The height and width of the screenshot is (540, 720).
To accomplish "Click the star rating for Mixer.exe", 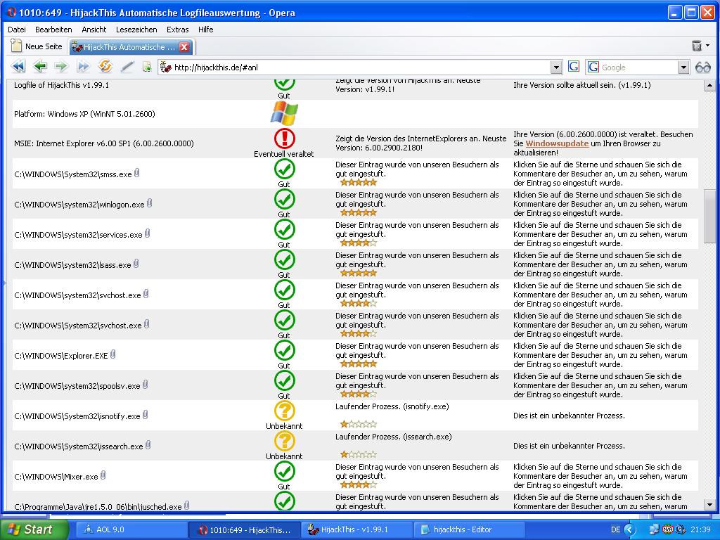I will click(358, 485).
